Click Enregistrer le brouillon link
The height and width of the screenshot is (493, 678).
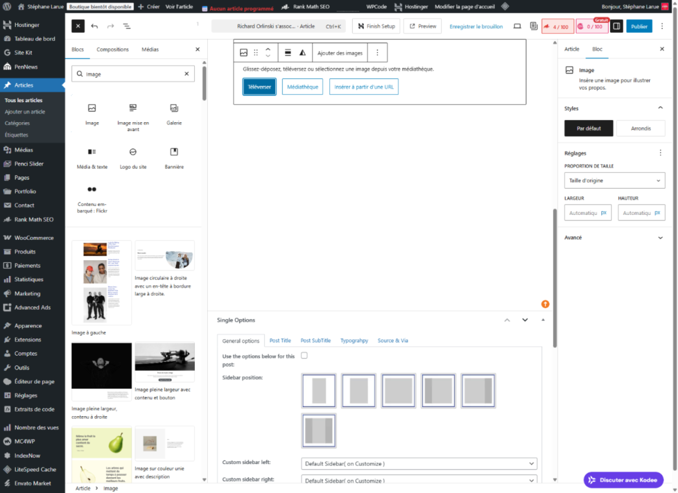pyautogui.click(x=476, y=27)
